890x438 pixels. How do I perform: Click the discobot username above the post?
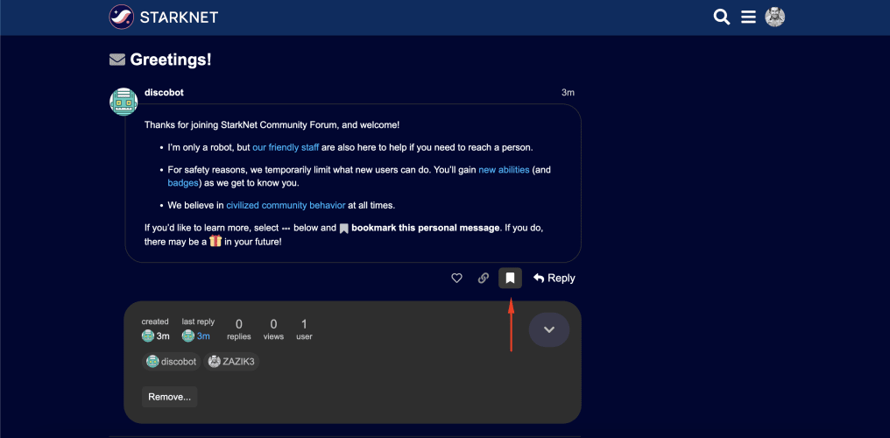164,93
